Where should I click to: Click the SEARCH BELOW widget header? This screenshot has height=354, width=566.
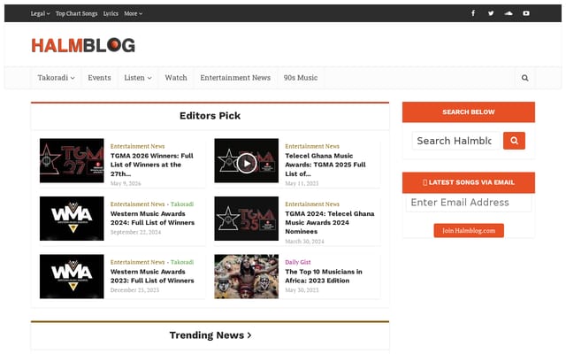coord(469,112)
